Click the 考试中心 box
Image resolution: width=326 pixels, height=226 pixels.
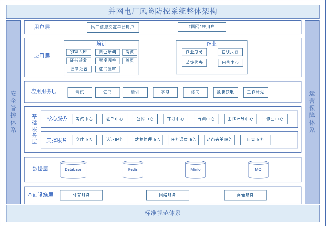[x=84, y=119]
